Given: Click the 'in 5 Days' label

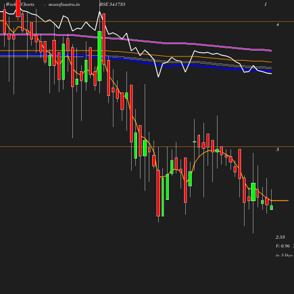Looking at the screenshot, I should point(284,255).
